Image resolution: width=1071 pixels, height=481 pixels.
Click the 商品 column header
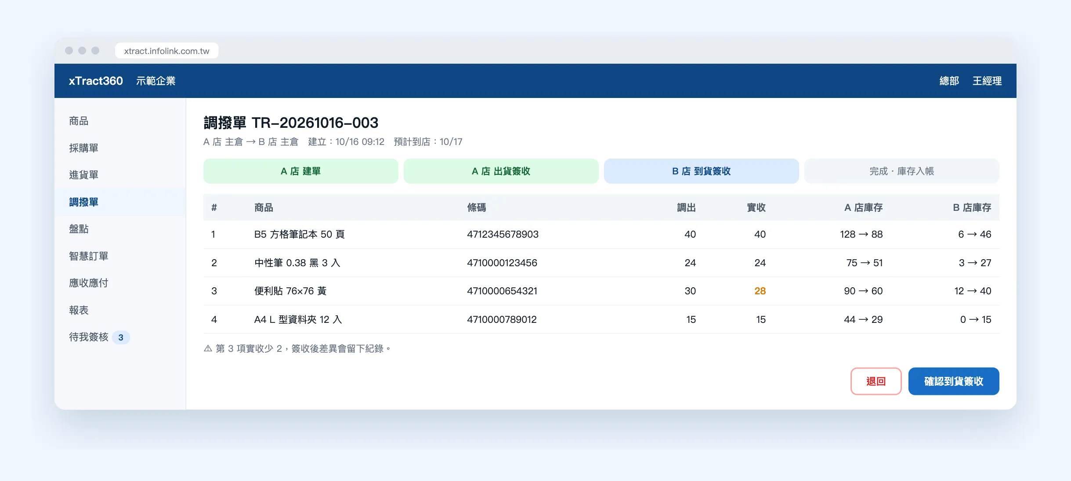click(264, 207)
